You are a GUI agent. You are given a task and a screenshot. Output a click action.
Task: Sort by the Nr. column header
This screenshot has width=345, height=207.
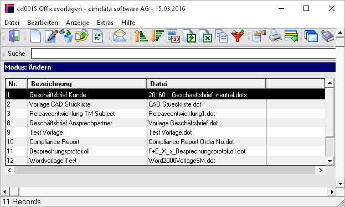click(x=17, y=84)
